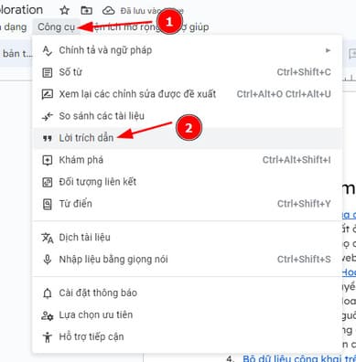Click the review suggested edits icon

tap(47, 94)
